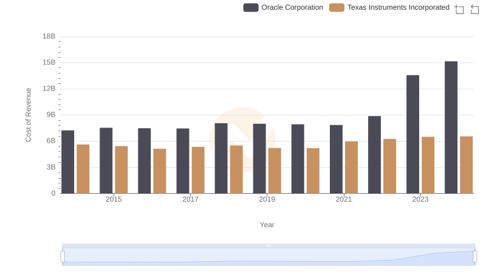Viewport: 486px width, 280px height.
Task: Click the Oracle bar for 2018
Action: pos(221,159)
